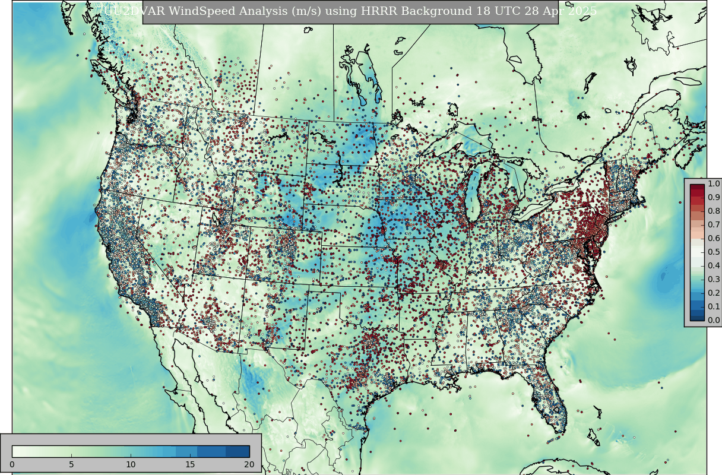Click the '0' tick on wind speed colorbar
Image resolution: width=722 pixels, height=475 pixels.
pyautogui.click(x=12, y=464)
